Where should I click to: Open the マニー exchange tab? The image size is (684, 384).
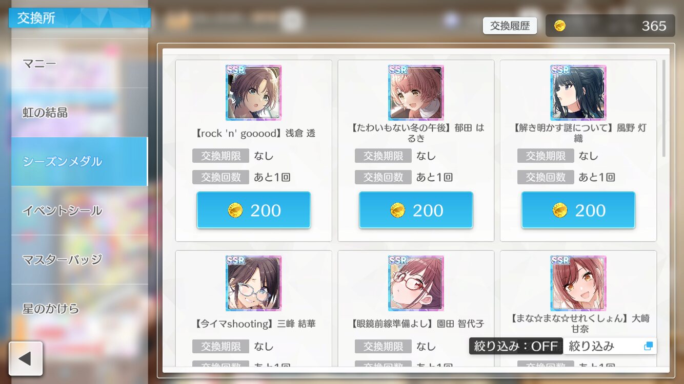tap(79, 63)
